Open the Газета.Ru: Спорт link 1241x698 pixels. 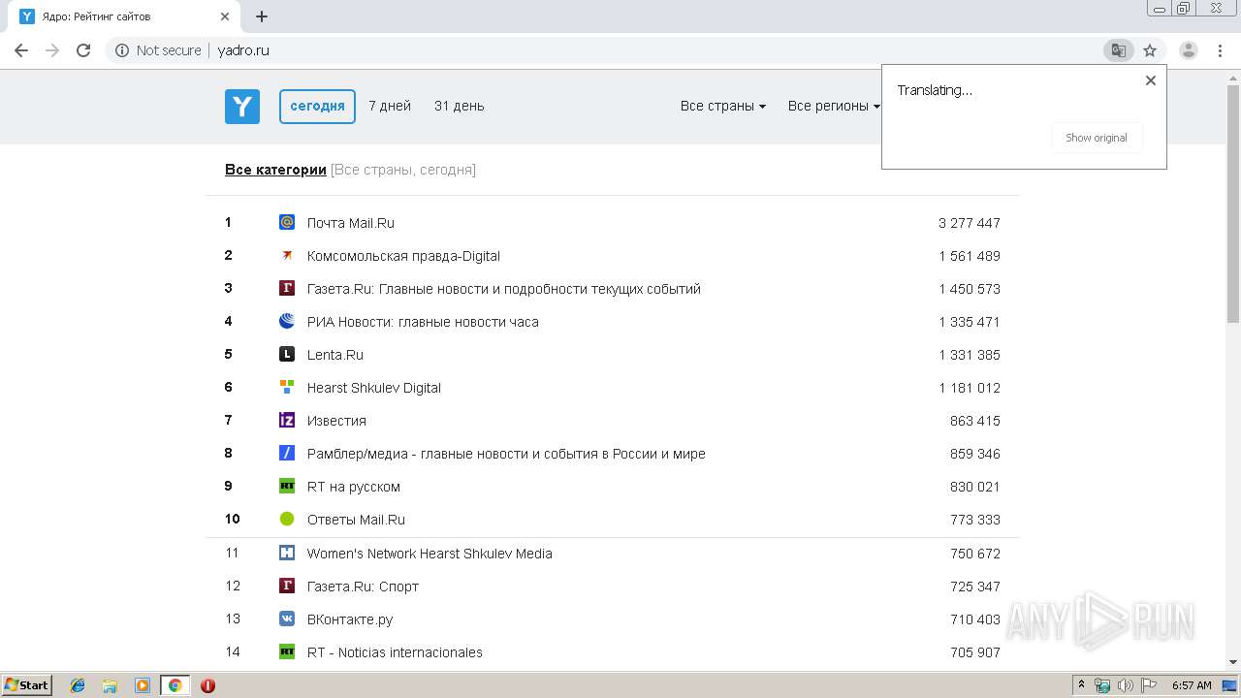tap(363, 587)
